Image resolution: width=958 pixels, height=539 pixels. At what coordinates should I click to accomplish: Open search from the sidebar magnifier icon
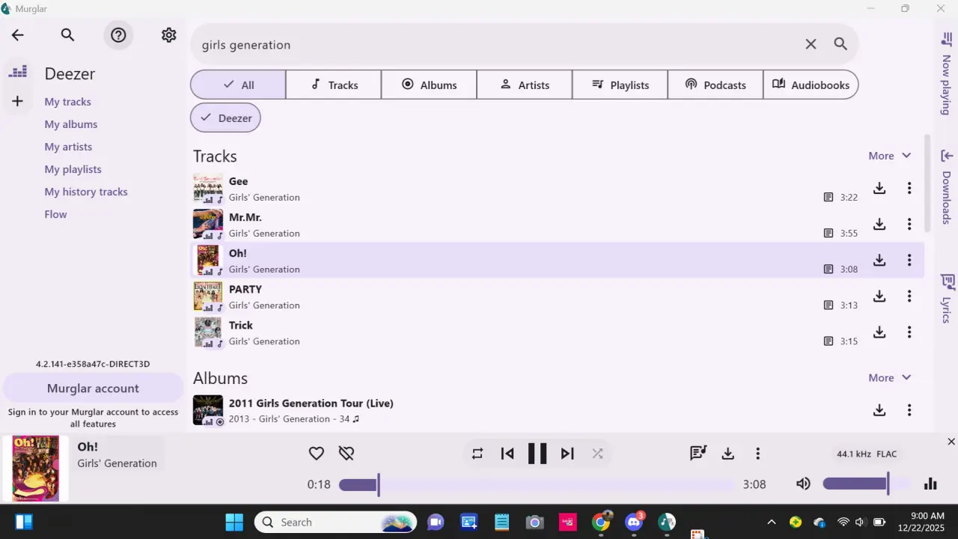pyautogui.click(x=67, y=35)
